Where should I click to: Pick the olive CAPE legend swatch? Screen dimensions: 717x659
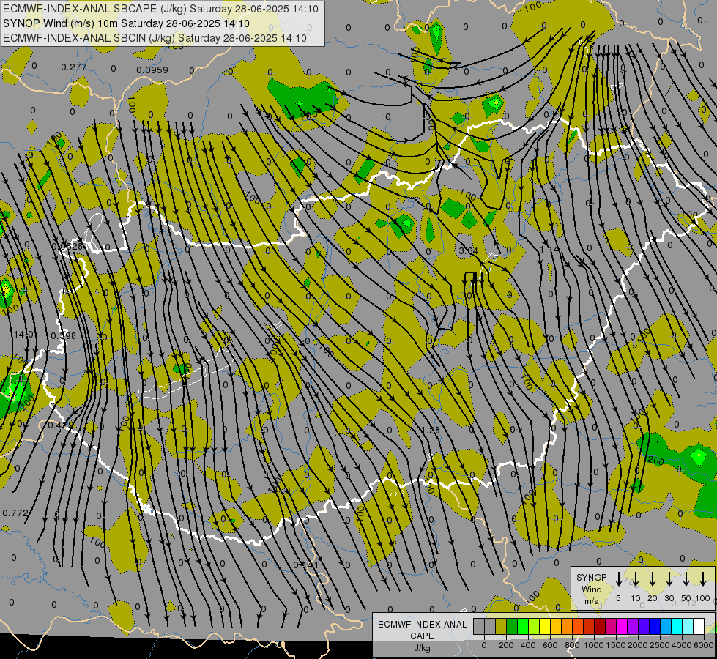(501, 626)
